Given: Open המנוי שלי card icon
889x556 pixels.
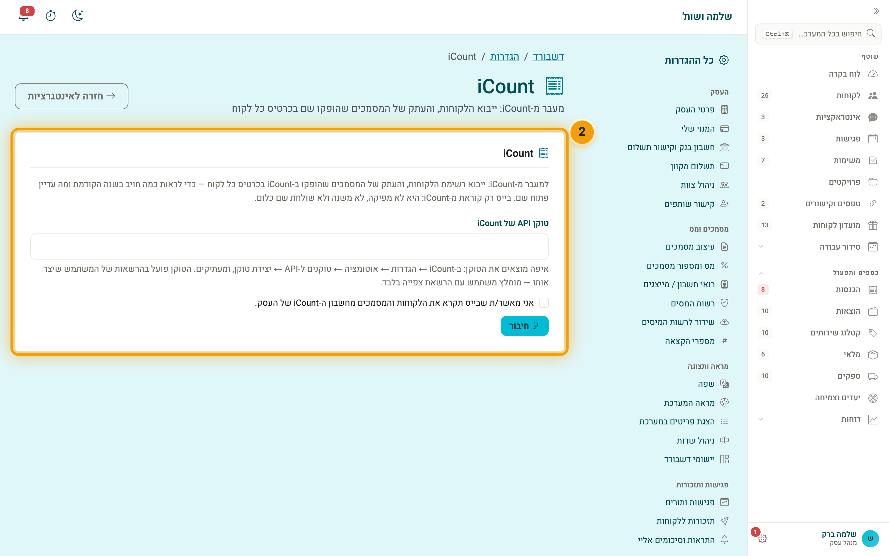Looking at the screenshot, I should click(x=724, y=129).
